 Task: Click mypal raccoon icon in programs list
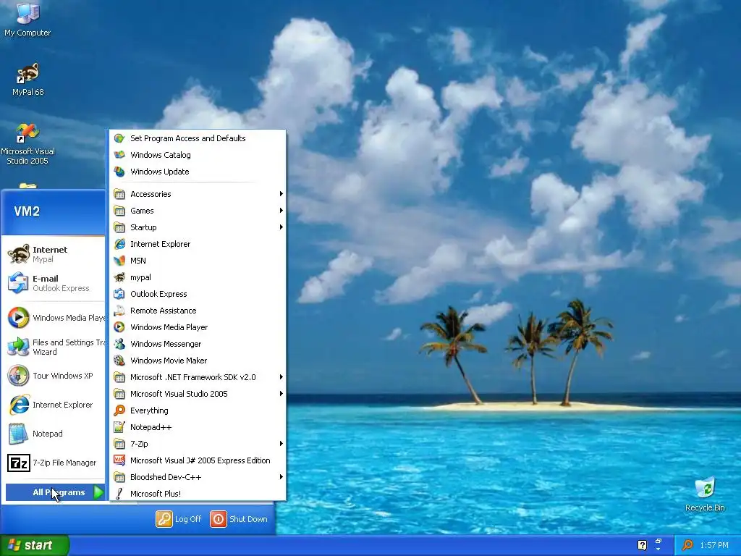coord(119,277)
